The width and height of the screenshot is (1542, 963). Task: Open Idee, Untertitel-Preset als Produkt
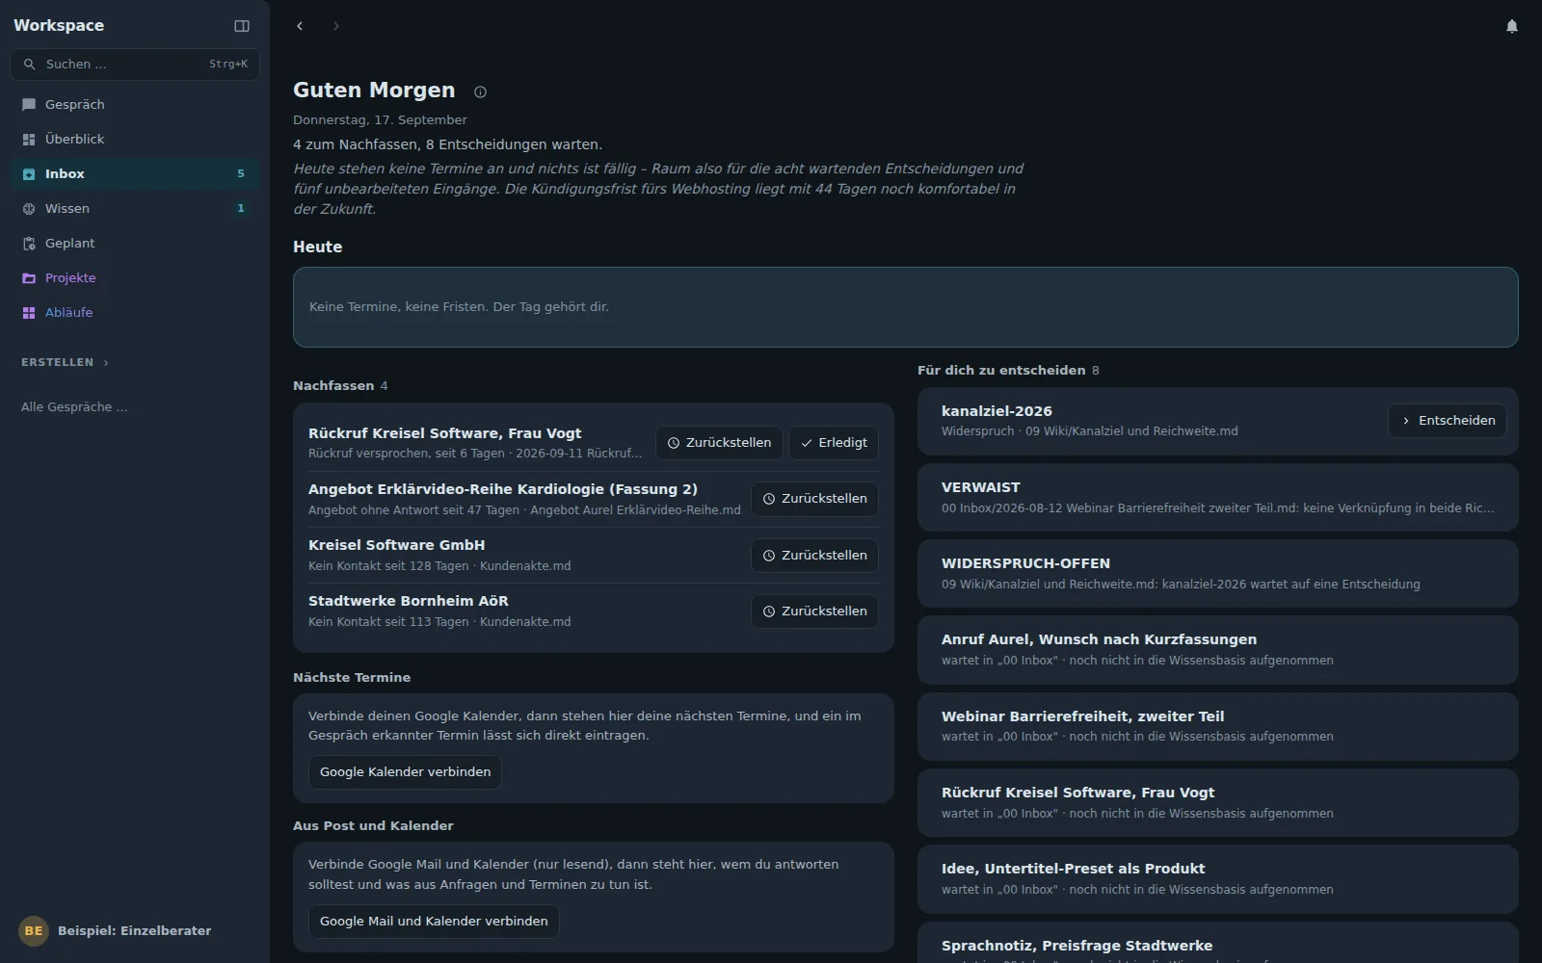click(x=1218, y=878)
